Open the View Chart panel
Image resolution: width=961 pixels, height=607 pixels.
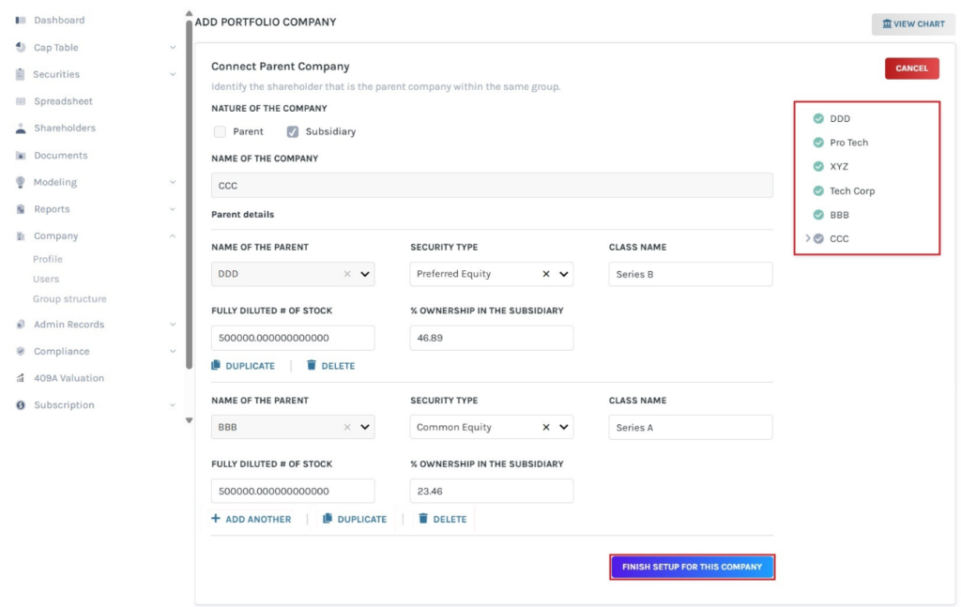tap(911, 23)
